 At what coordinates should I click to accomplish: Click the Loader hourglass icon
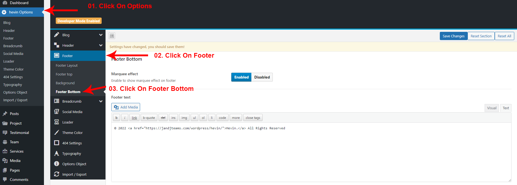(57, 122)
